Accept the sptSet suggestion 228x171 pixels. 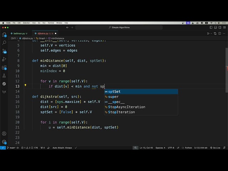coord(141,92)
